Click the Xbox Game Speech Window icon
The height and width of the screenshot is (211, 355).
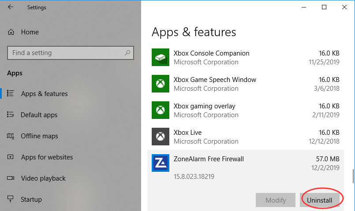click(x=160, y=84)
